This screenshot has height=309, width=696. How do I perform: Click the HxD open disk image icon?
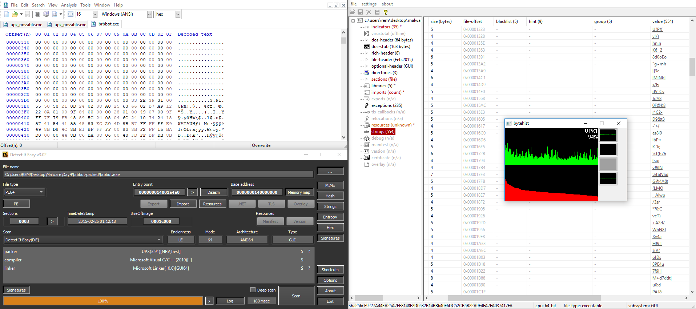(55, 14)
